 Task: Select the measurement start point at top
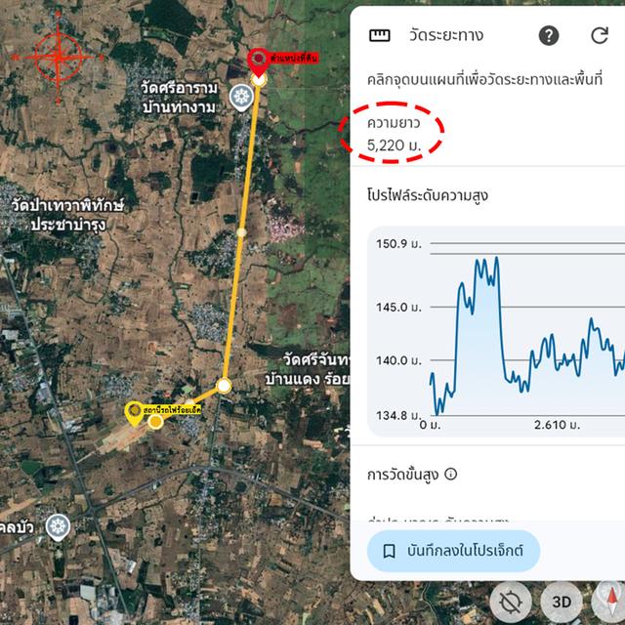(x=259, y=80)
